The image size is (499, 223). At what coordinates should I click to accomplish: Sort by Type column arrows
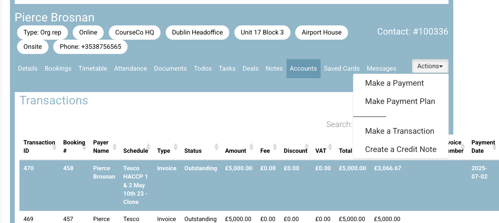pyautogui.click(x=176, y=147)
